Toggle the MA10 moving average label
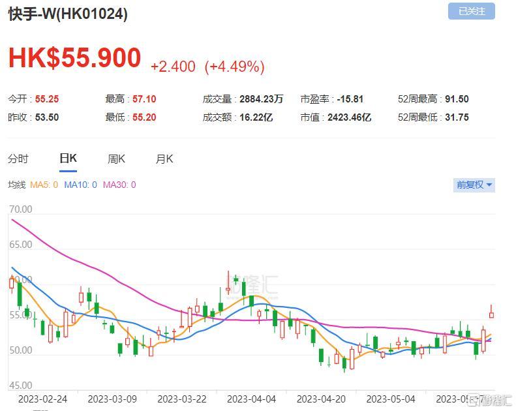The width and height of the screenshot is (516, 411). pyautogui.click(x=80, y=185)
